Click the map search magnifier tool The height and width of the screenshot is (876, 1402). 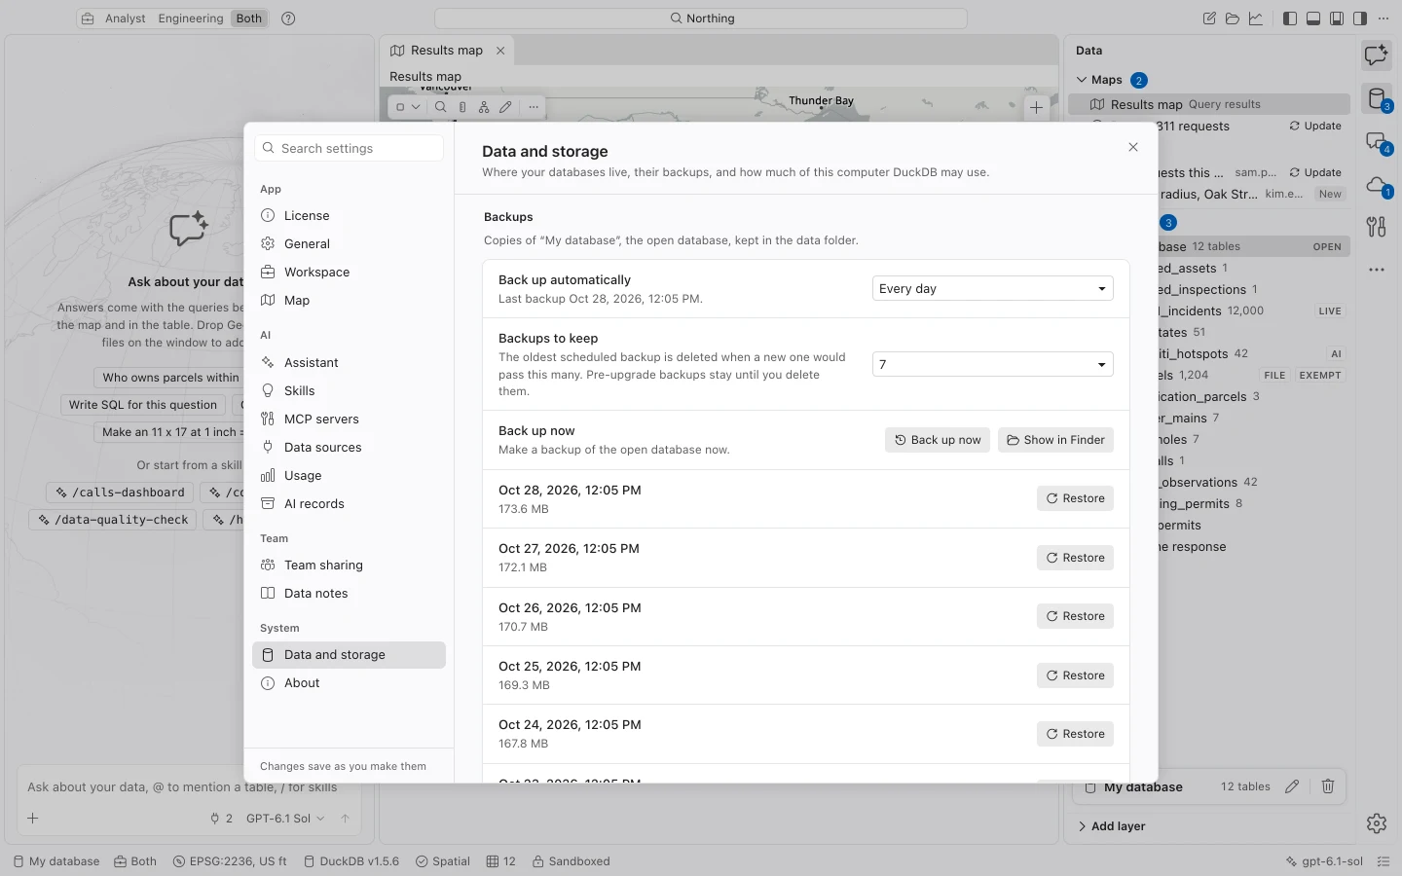click(x=441, y=107)
